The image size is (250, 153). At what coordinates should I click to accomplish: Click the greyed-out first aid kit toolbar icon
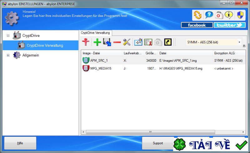coord(158,42)
